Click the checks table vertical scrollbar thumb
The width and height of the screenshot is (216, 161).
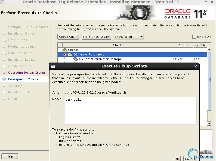click(209, 81)
